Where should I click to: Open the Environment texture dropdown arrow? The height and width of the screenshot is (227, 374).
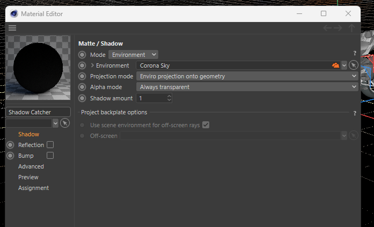[x=344, y=65]
